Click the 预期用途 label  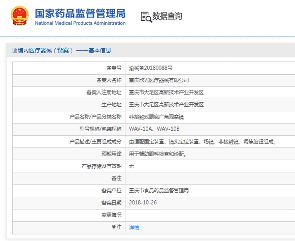111,154
